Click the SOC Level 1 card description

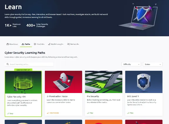tap(142, 102)
